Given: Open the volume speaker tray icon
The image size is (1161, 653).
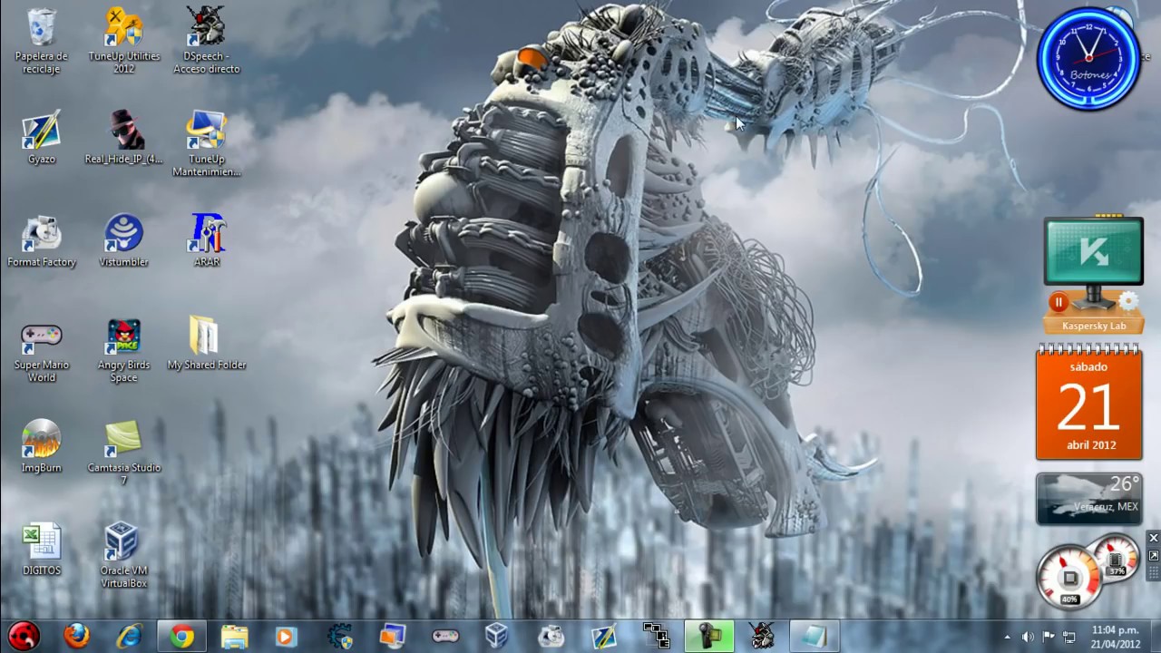Looking at the screenshot, I should click(x=1028, y=637).
